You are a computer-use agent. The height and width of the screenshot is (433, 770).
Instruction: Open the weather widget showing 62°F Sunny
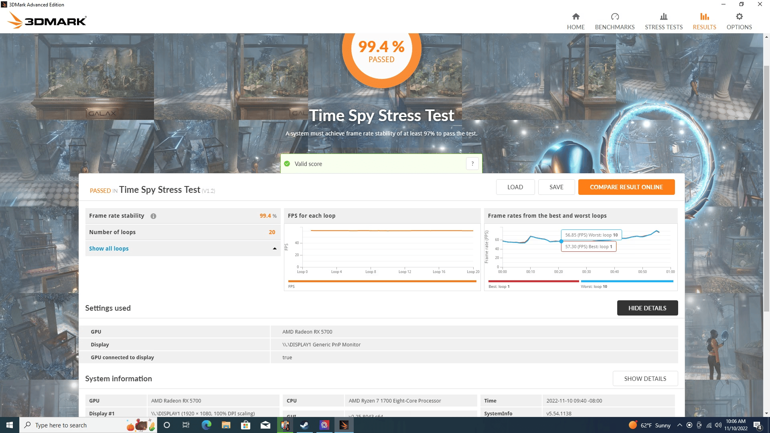(649, 425)
